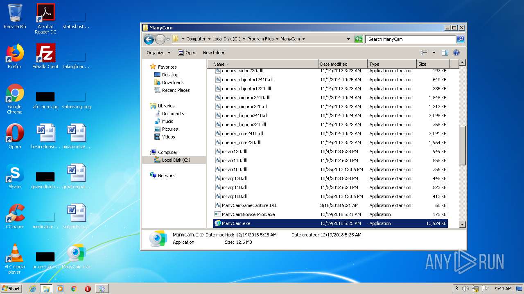Expand the address bar history dropdown
The image size is (524, 294).
pos(348,39)
